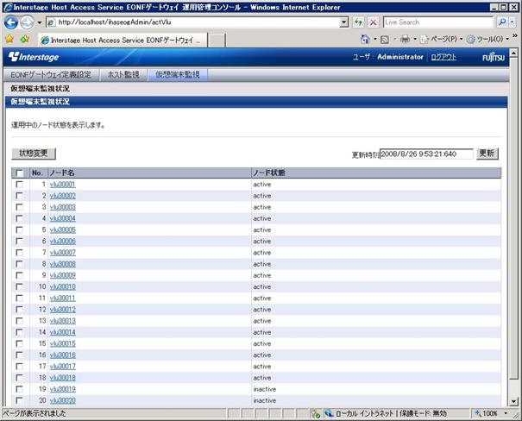Click the Home icon in command bar
This screenshot has width=522, height=421.
pos(365,40)
